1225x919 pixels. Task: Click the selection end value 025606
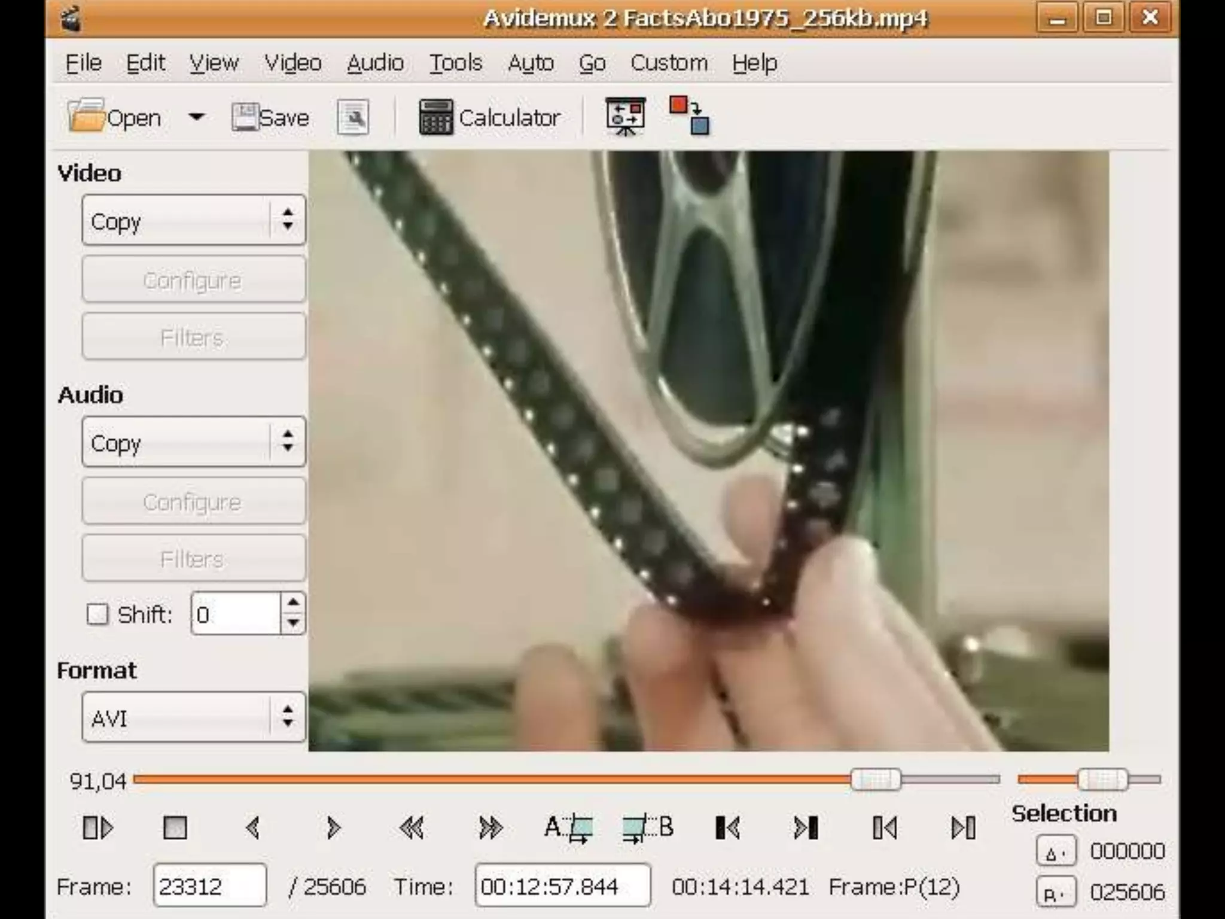(x=1127, y=892)
